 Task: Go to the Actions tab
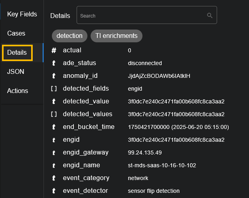pos(18,91)
